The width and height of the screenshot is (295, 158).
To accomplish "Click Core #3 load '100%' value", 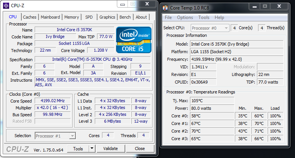I will pos(276,139).
